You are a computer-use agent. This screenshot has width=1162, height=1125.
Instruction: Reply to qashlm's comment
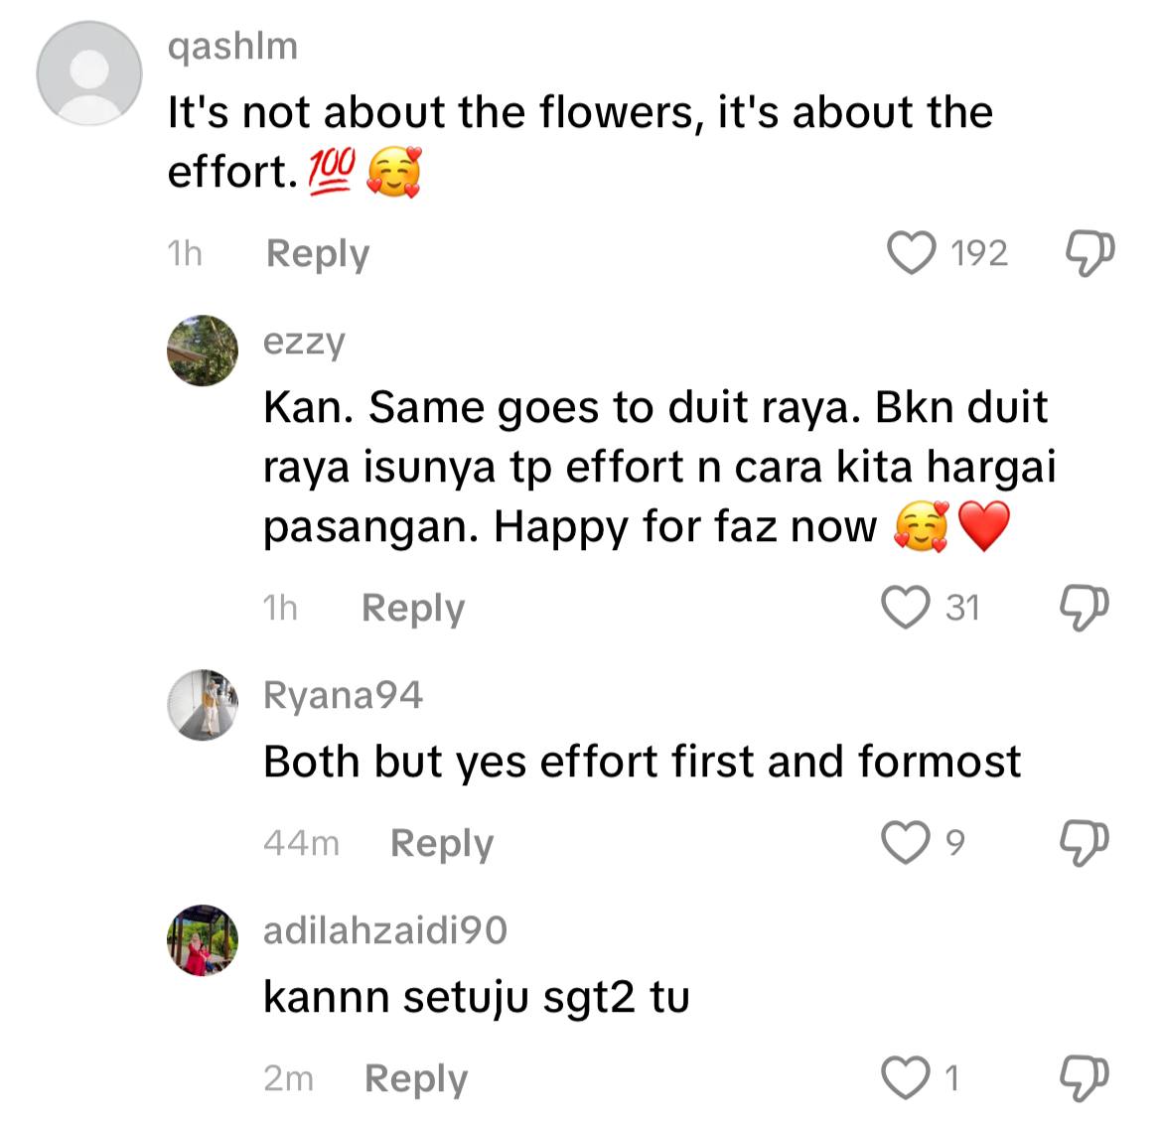click(x=317, y=254)
